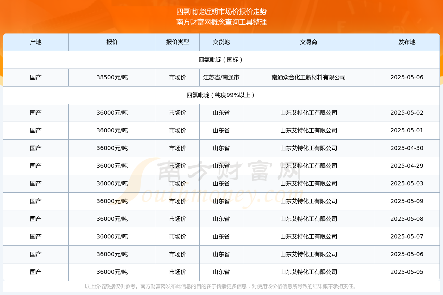Click the 38500元/吨 price cell
Image resolution: width=443 pixels, height=295 pixels.
pos(112,77)
